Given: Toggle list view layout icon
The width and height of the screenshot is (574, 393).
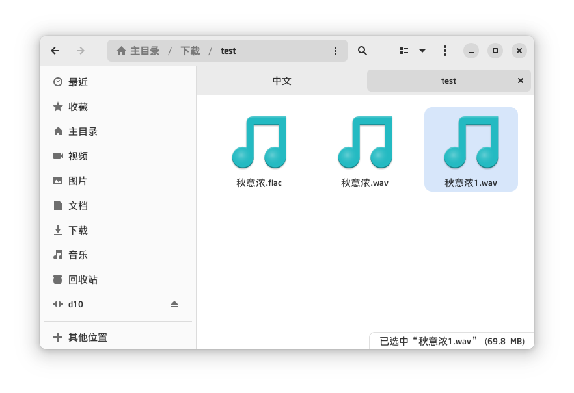Looking at the screenshot, I should 404,51.
